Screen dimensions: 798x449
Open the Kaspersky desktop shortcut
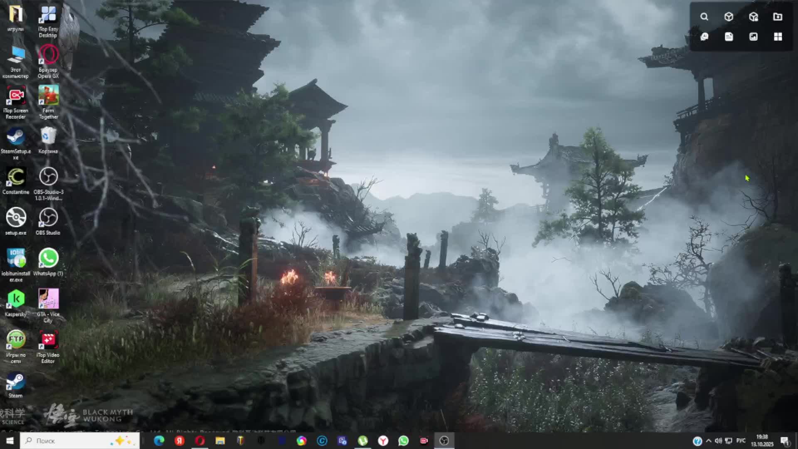pyautogui.click(x=16, y=302)
